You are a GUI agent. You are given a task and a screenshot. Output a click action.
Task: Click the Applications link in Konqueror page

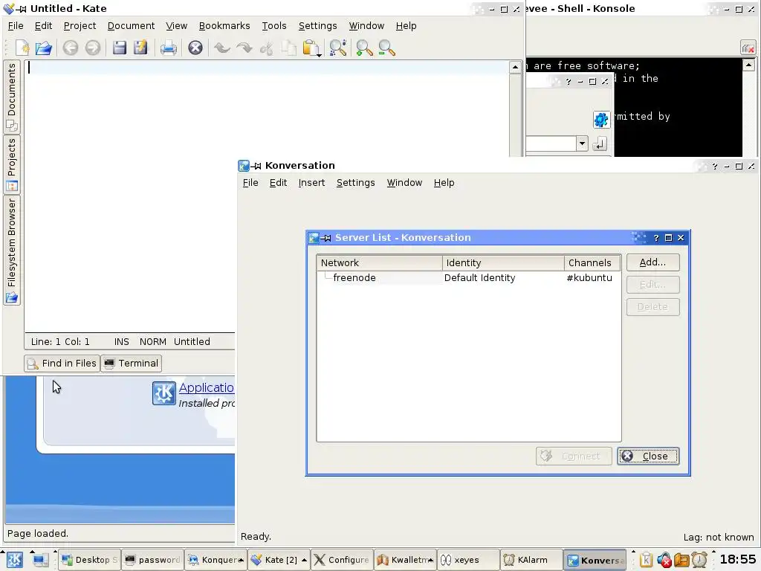(207, 387)
